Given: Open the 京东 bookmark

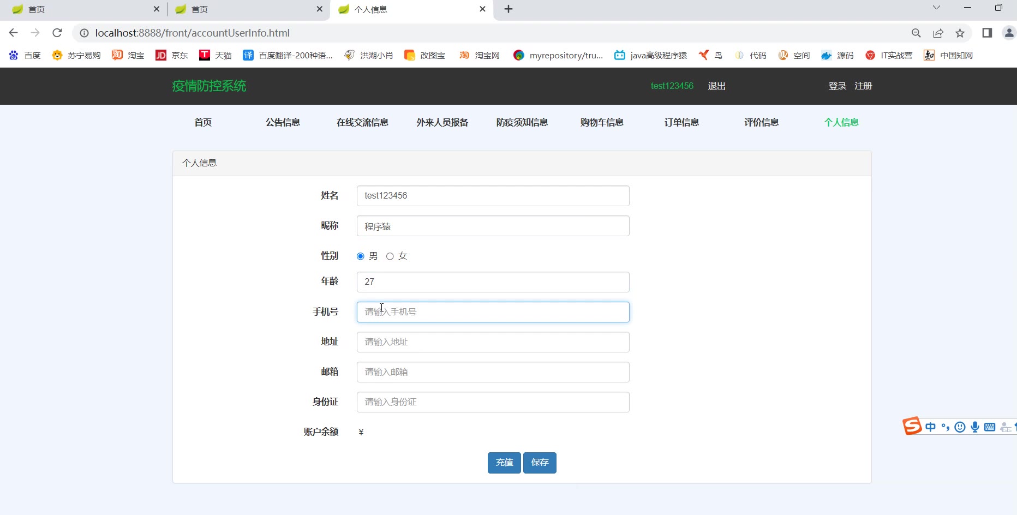Looking at the screenshot, I should coord(172,55).
